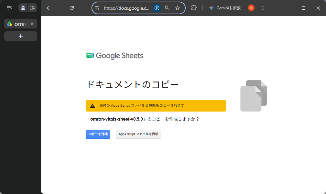This screenshot has height=194, width=326.
Task: Close the omron tab
Action: pos(32,24)
